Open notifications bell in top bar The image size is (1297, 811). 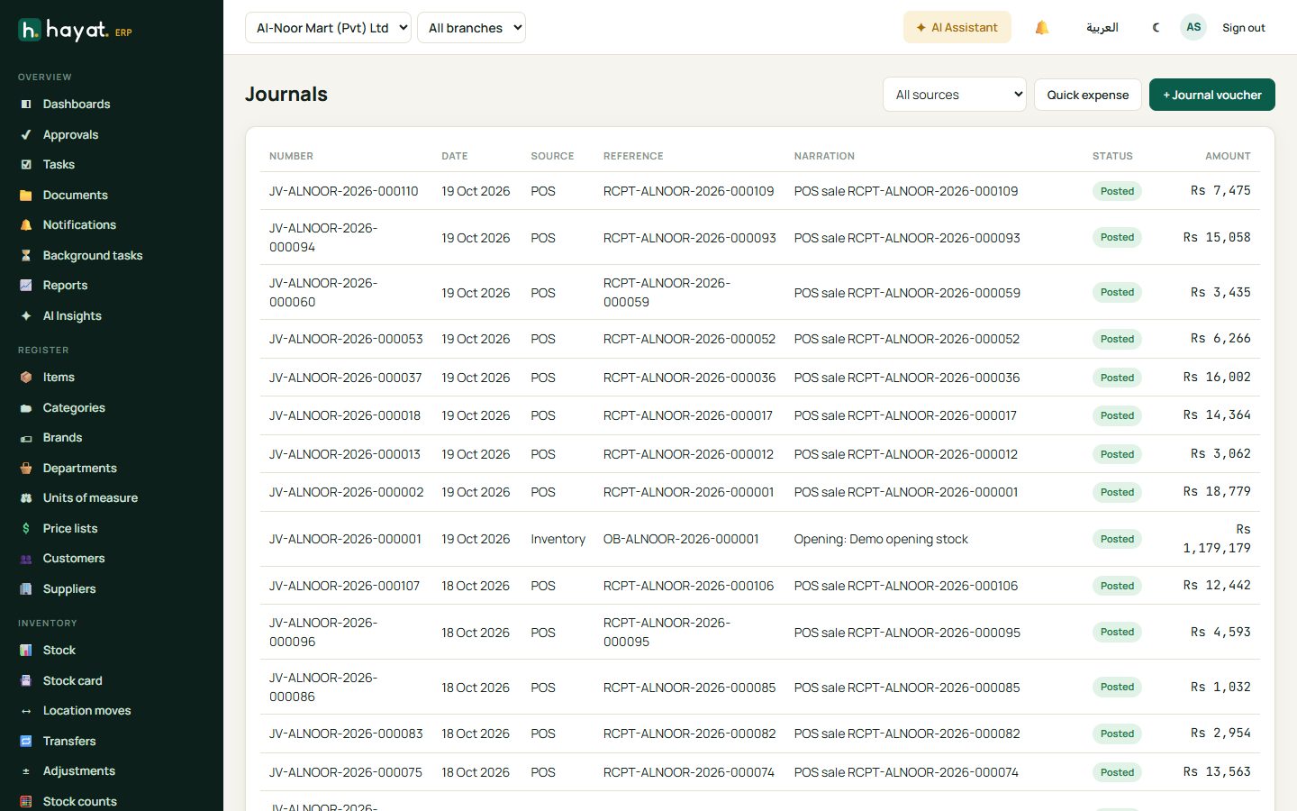(x=1042, y=28)
